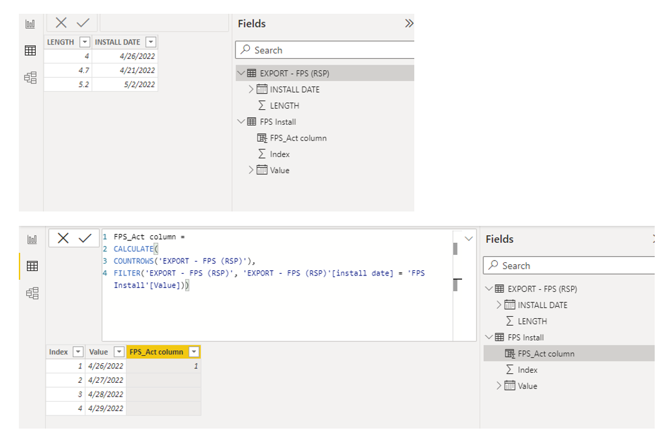Viewport: 666px width, 438px height.
Task: Open Value column filter dropdown
Action: tap(119, 352)
